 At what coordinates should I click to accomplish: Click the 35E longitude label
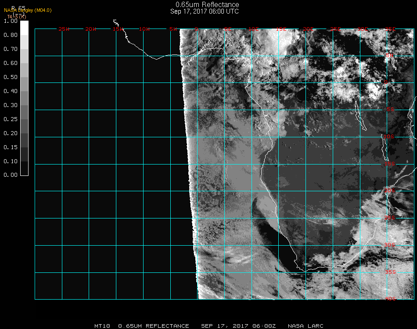tap(390, 29)
